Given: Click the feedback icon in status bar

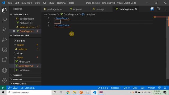Looking at the screenshot, I should [159, 88].
